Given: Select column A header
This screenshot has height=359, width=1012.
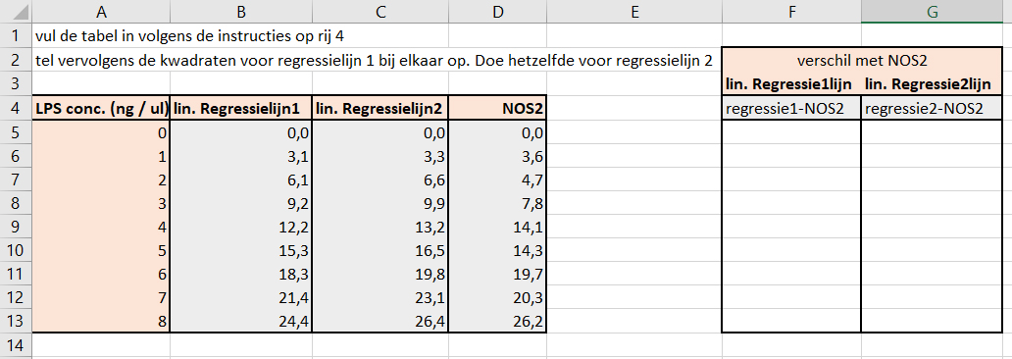Looking at the screenshot, I should tap(101, 11).
